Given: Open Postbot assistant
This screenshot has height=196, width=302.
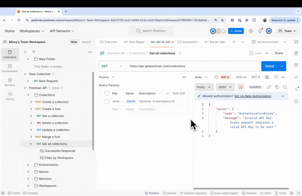Looking at the screenshot, I should click(x=152, y=193).
